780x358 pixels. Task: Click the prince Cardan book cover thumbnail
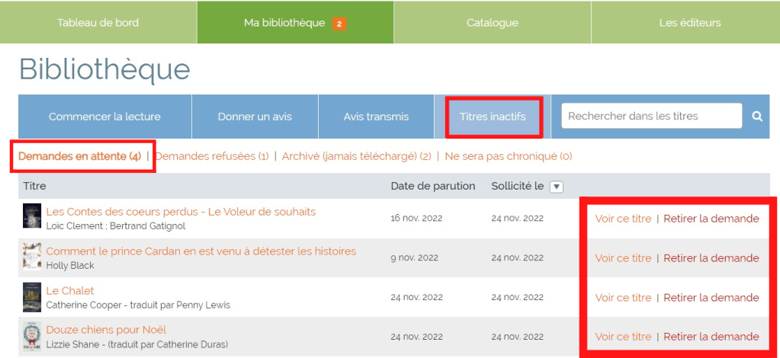click(32, 257)
